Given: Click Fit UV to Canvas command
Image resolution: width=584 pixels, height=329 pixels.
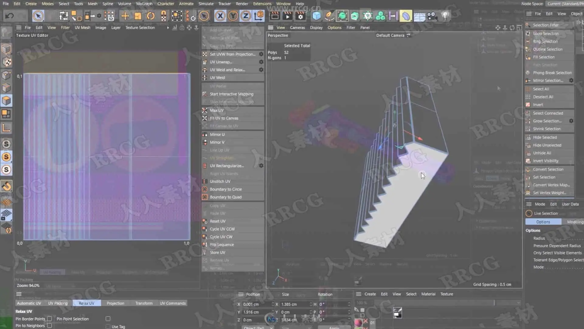Looking at the screenshot, I should tap(224, 118).
